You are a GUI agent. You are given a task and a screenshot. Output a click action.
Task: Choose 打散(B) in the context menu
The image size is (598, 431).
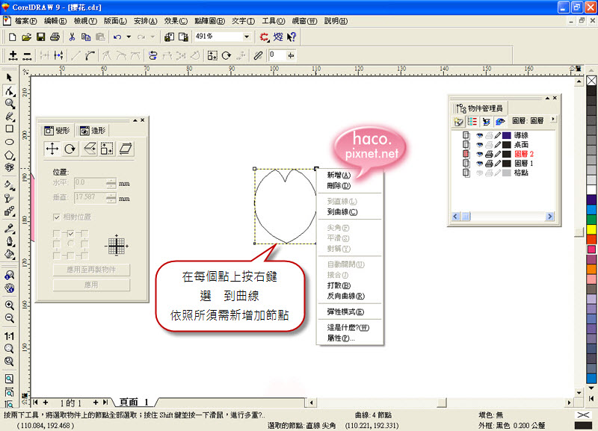[x=339, y=285]
